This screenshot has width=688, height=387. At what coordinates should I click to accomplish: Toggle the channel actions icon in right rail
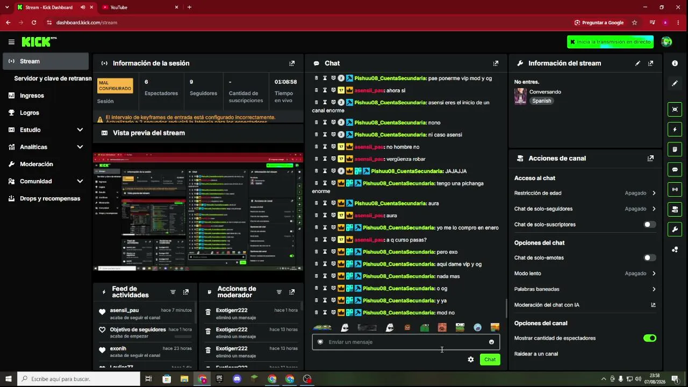[x=675, y=209]
